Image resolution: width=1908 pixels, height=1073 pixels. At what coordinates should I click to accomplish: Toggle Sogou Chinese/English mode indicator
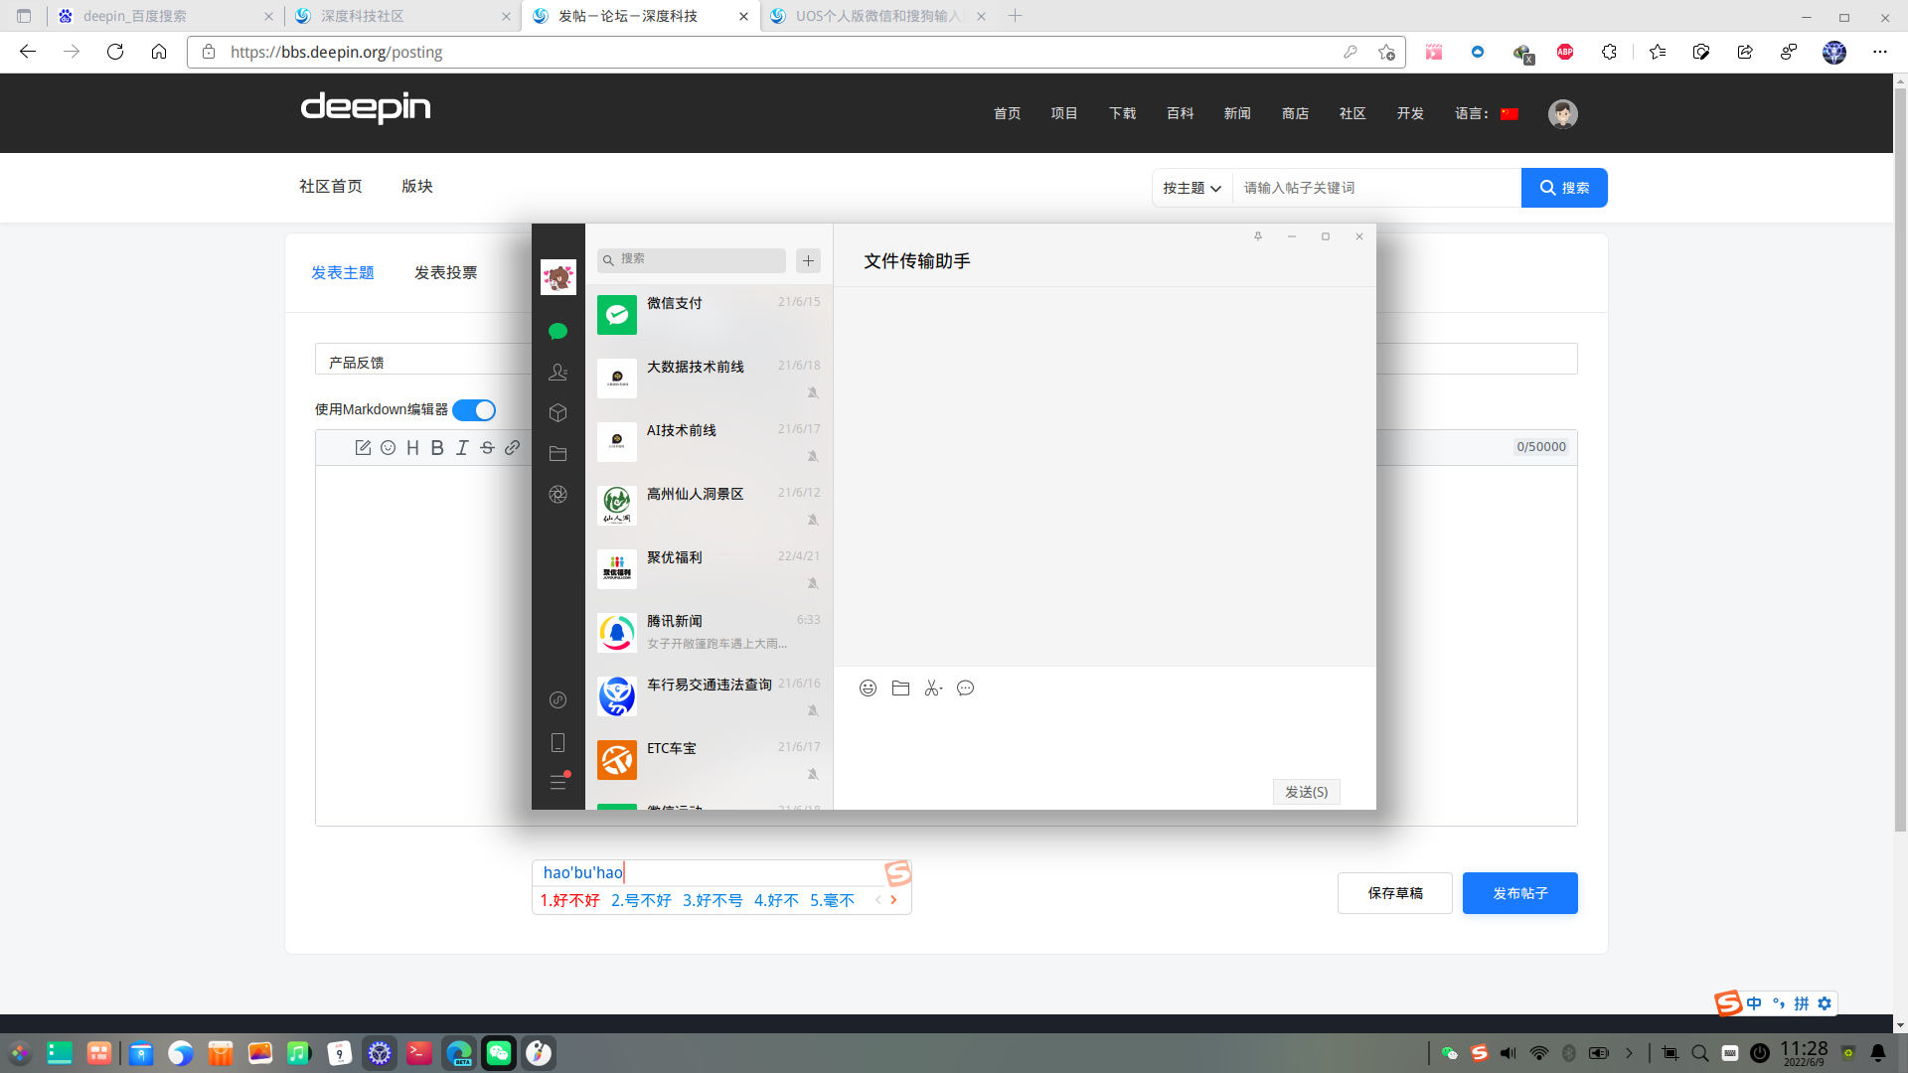point(1754,1003)
